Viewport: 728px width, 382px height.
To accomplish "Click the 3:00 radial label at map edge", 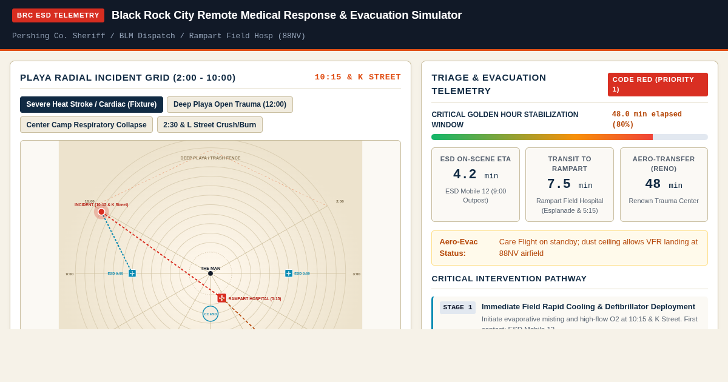I will point(357,274).
